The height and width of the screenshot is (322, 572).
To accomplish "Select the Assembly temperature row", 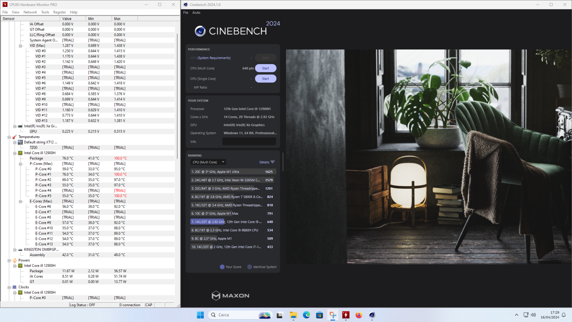I will 88,255.
